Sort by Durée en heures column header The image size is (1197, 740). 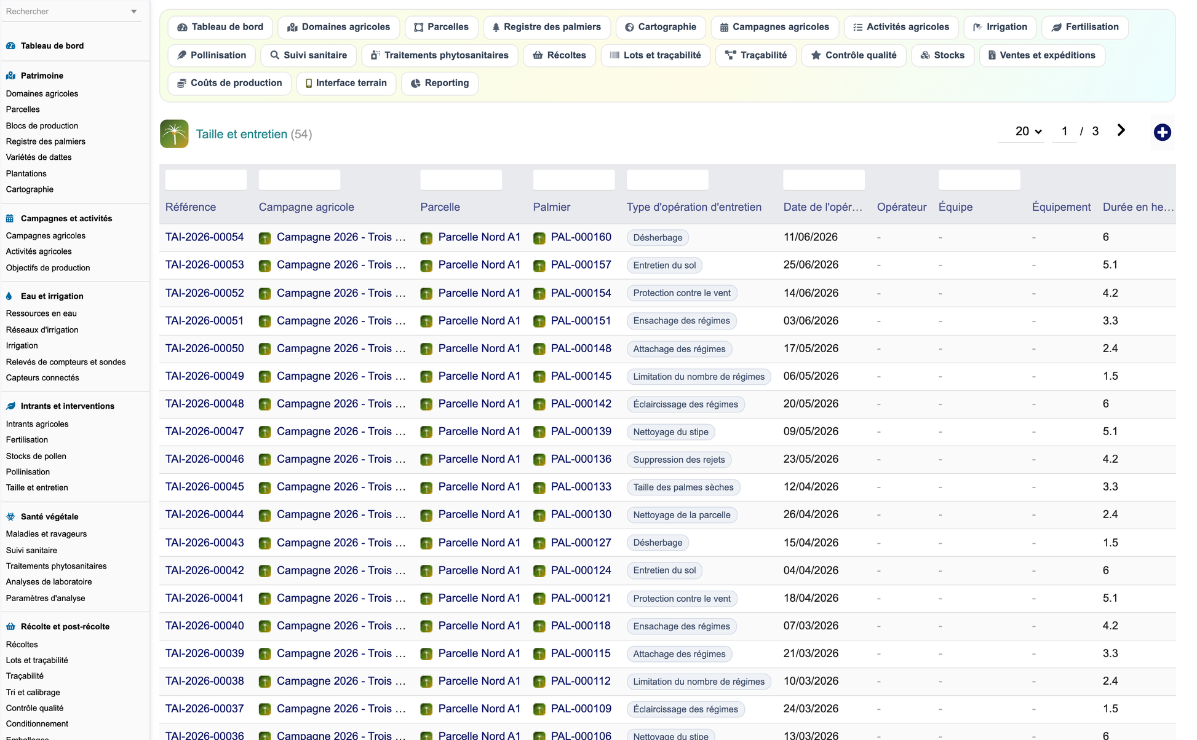(x=1138, y=207)
